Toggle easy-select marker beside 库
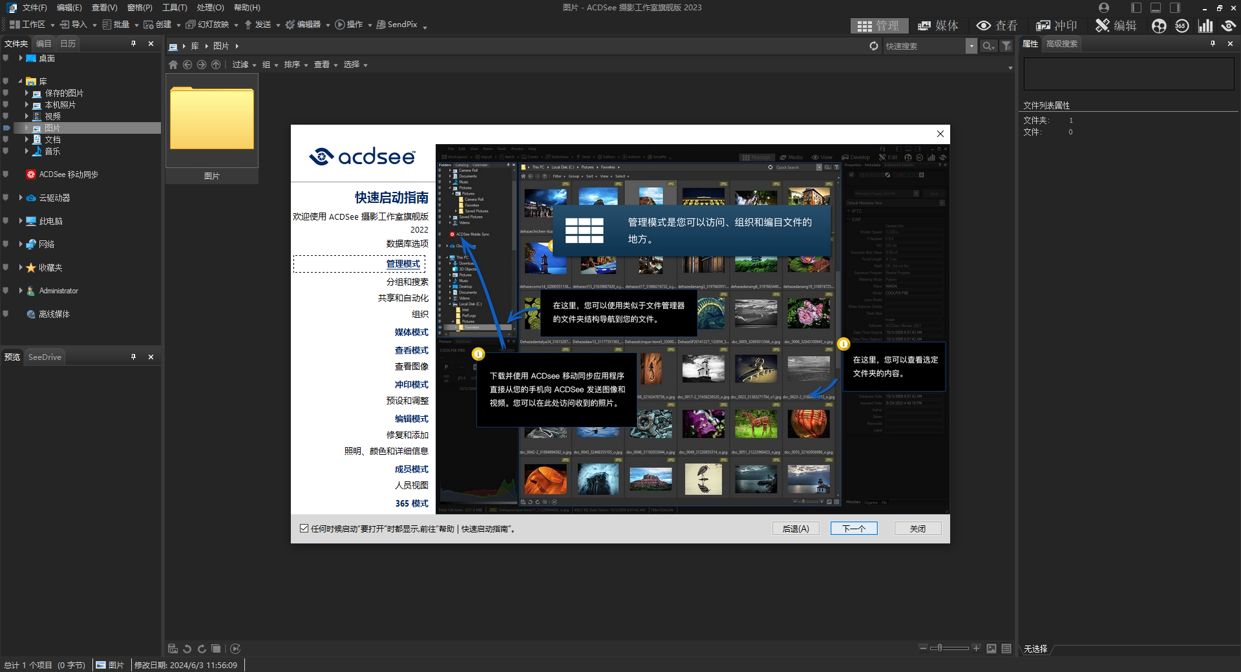Viewport: 1241px width, 672px height. click(x=6, y=81)
